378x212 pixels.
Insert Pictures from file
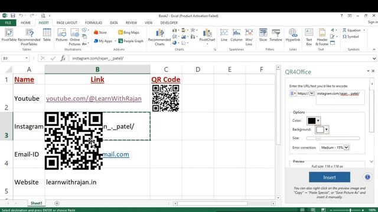coord(61,35)
